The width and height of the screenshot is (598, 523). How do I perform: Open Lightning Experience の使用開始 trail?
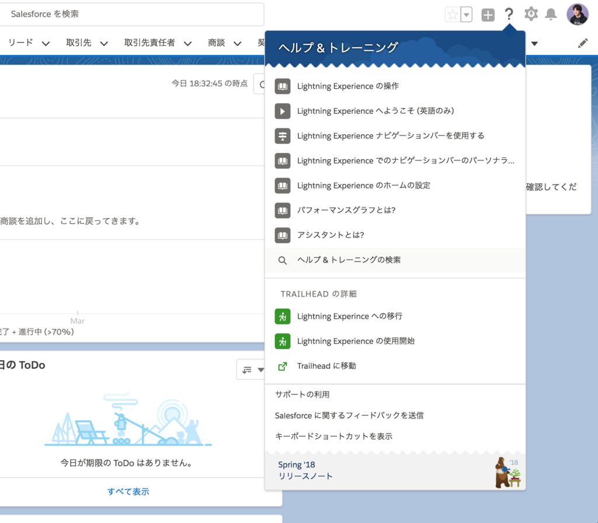(x=356, y=341)
